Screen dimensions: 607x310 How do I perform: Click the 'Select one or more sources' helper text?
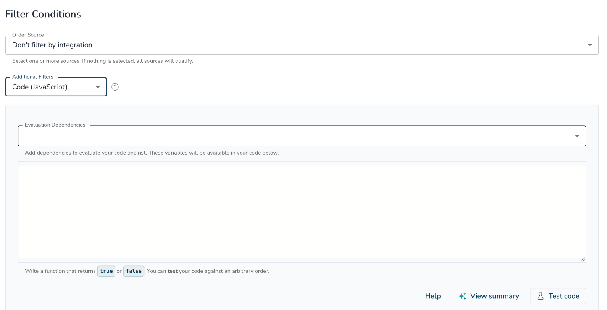pos(103,61)
